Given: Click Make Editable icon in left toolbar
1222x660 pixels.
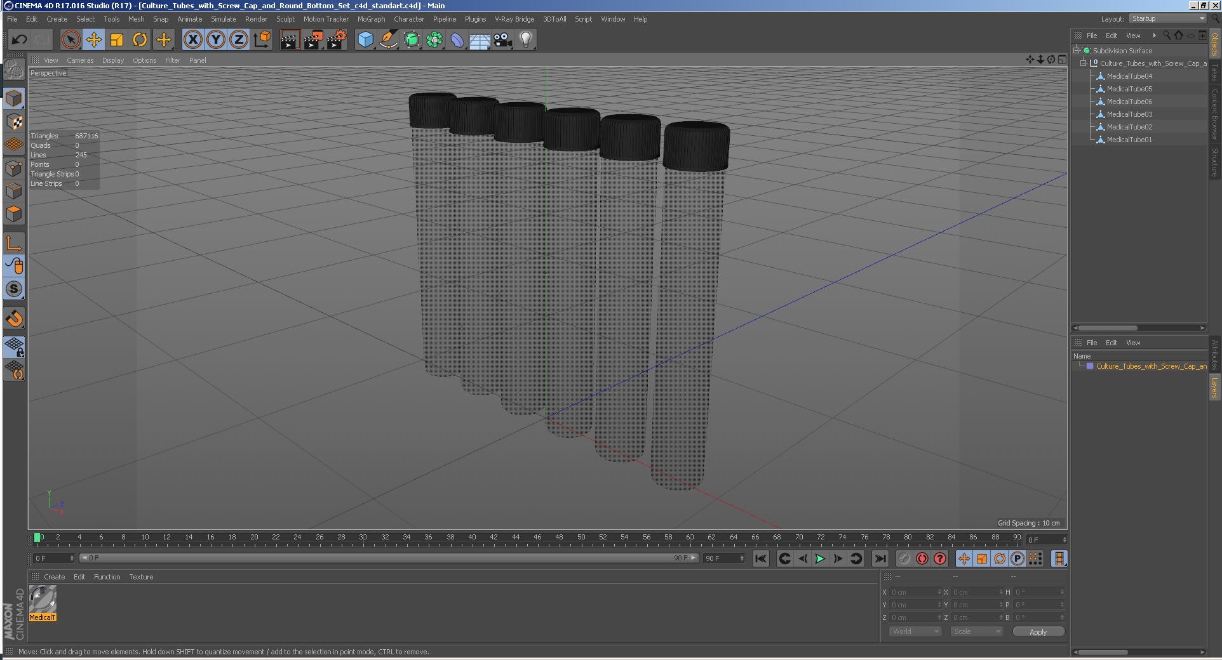Looking at the screenshot, I should pos(14,70).
